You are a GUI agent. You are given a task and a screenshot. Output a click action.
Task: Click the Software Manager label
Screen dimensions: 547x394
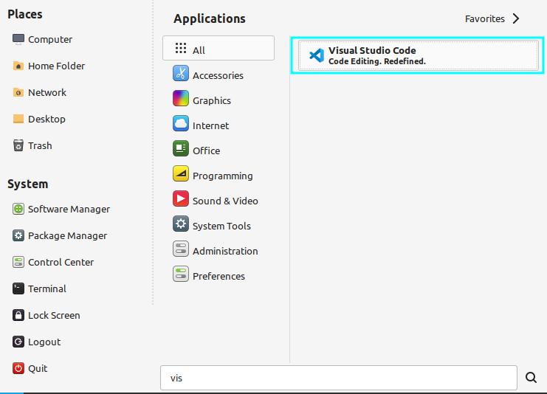point(69,210)
